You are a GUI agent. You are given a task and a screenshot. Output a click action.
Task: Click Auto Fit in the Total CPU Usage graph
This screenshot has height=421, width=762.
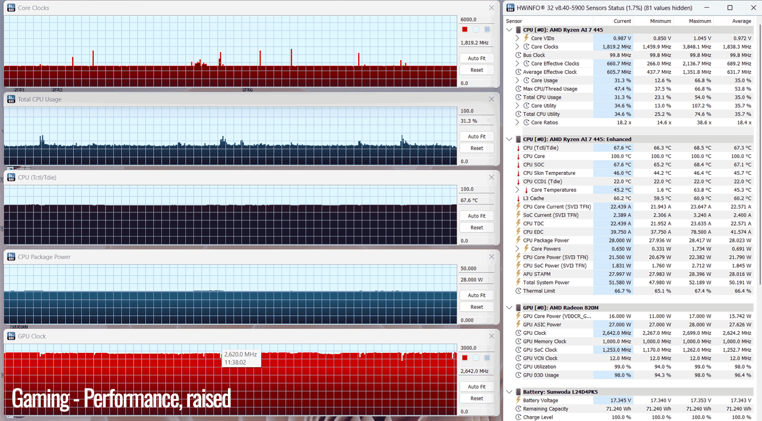pyautogui.click(x=476, y=136)
